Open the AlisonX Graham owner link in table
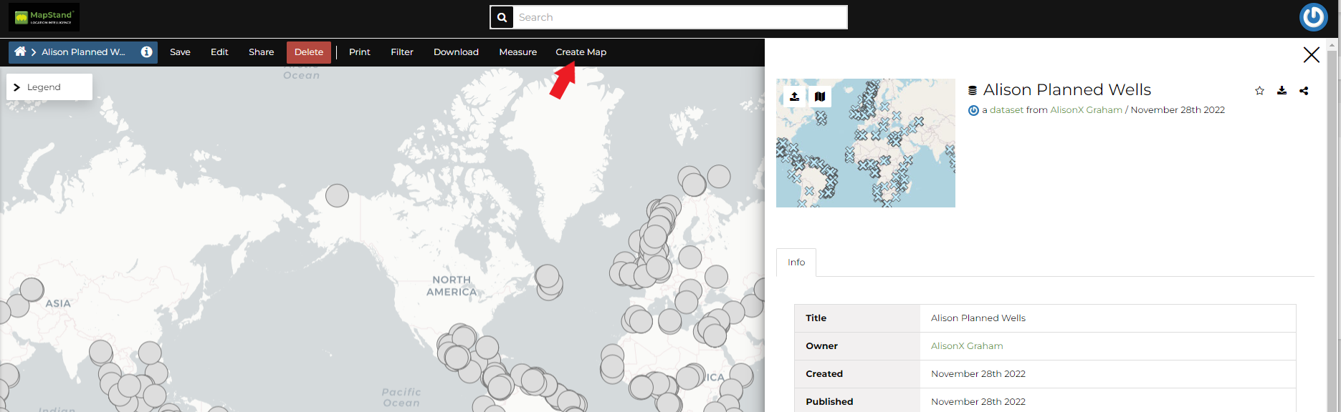 [966, 346]
